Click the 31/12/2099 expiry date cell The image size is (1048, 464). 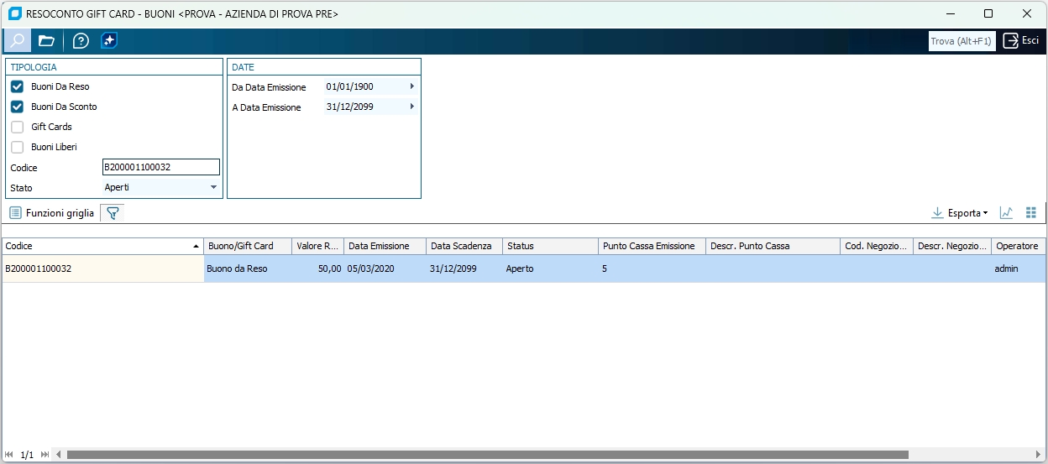pos(464,268)
